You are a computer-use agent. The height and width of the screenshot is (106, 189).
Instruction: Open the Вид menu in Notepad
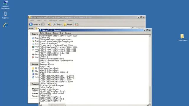tap(61, 33)
